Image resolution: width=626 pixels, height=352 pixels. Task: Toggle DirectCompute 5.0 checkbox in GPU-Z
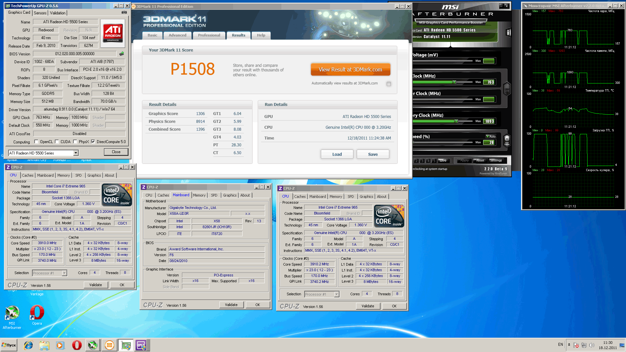coord(93,142)
